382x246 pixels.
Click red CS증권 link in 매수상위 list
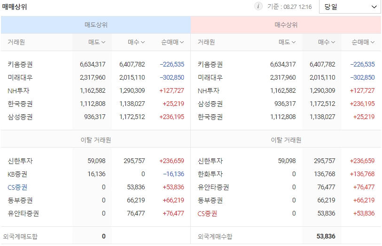(x=207, y=214)
